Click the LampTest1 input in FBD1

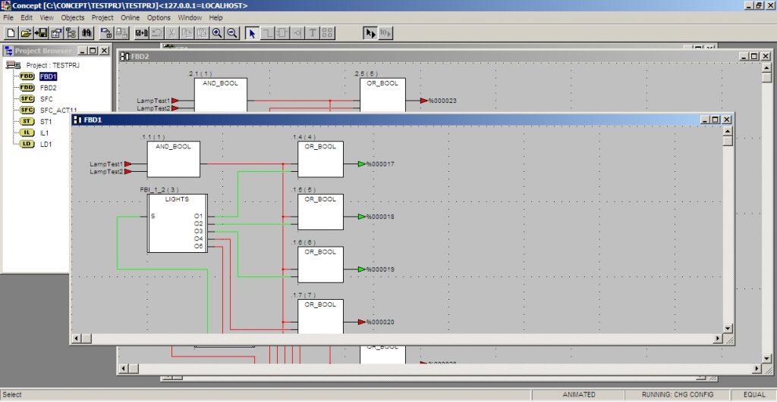point(105,164)
